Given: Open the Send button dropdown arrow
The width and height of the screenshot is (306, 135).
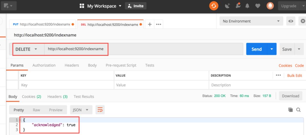Looking at the screenshot, I should tap(272, 49).
